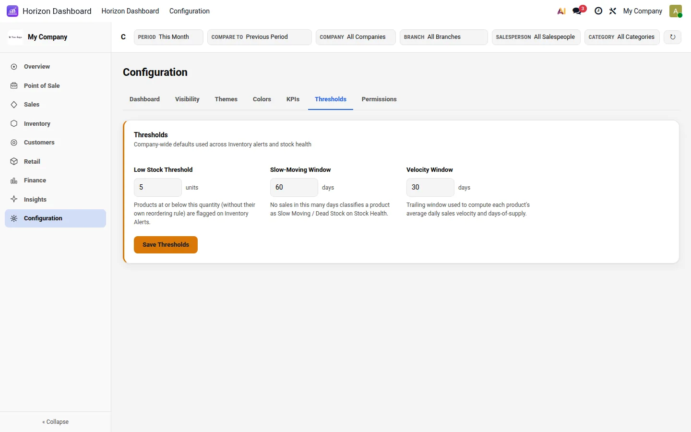Click the My Company logo thumbnail in sidebar
This screenshot has width=691, height=432.
point(15,37)
